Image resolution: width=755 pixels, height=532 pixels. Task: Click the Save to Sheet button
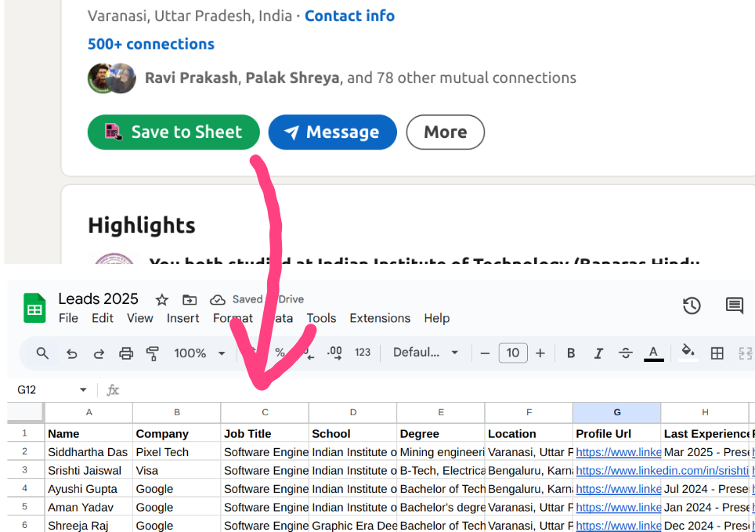[173, 132]
